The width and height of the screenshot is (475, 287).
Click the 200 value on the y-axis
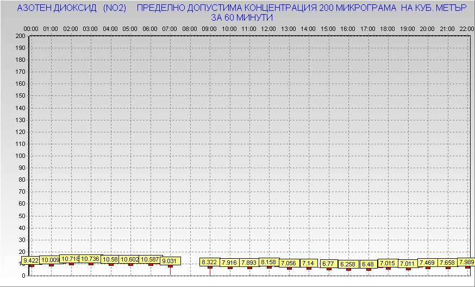(20, 36)
